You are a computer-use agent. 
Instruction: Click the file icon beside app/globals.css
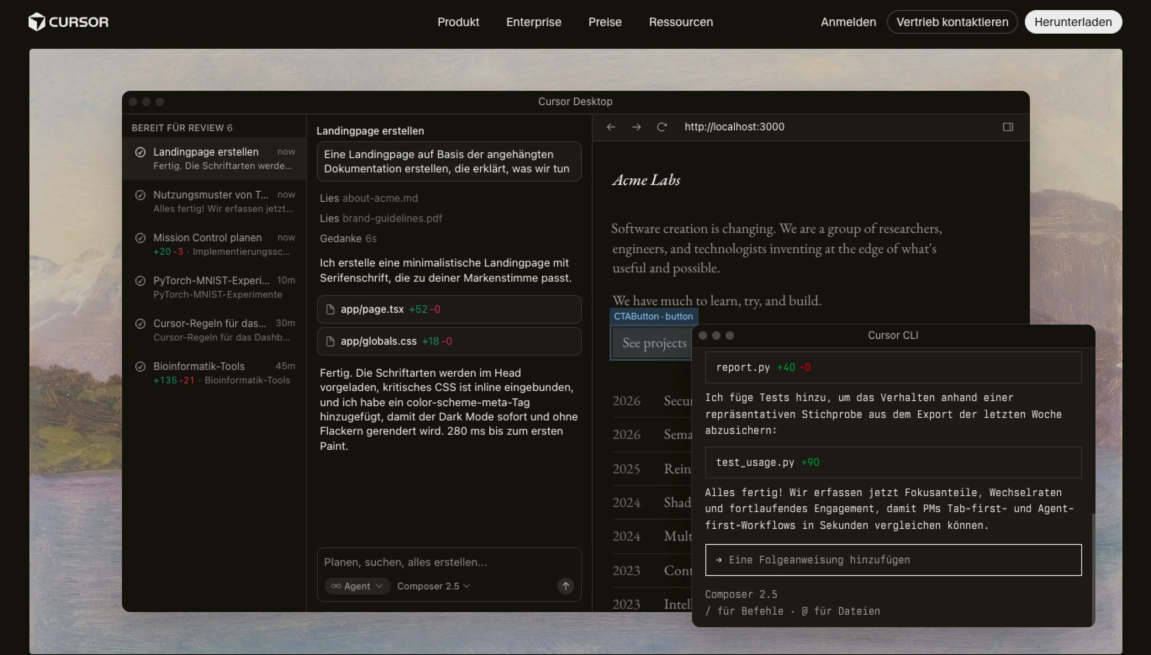tap(330, 341)
